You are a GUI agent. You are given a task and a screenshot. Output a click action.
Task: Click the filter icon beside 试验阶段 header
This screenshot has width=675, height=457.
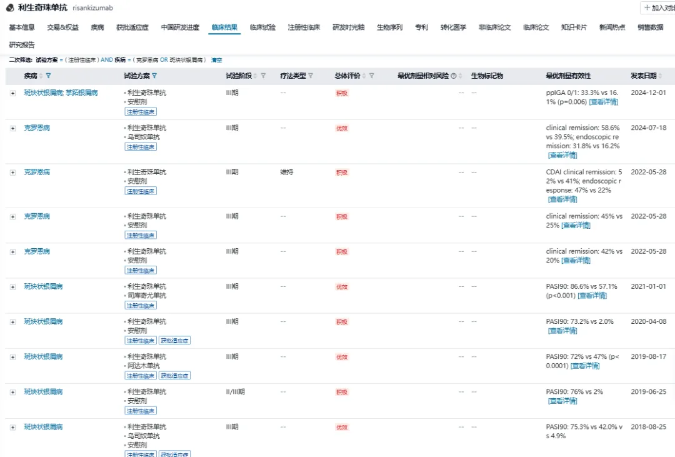(263, 76)
